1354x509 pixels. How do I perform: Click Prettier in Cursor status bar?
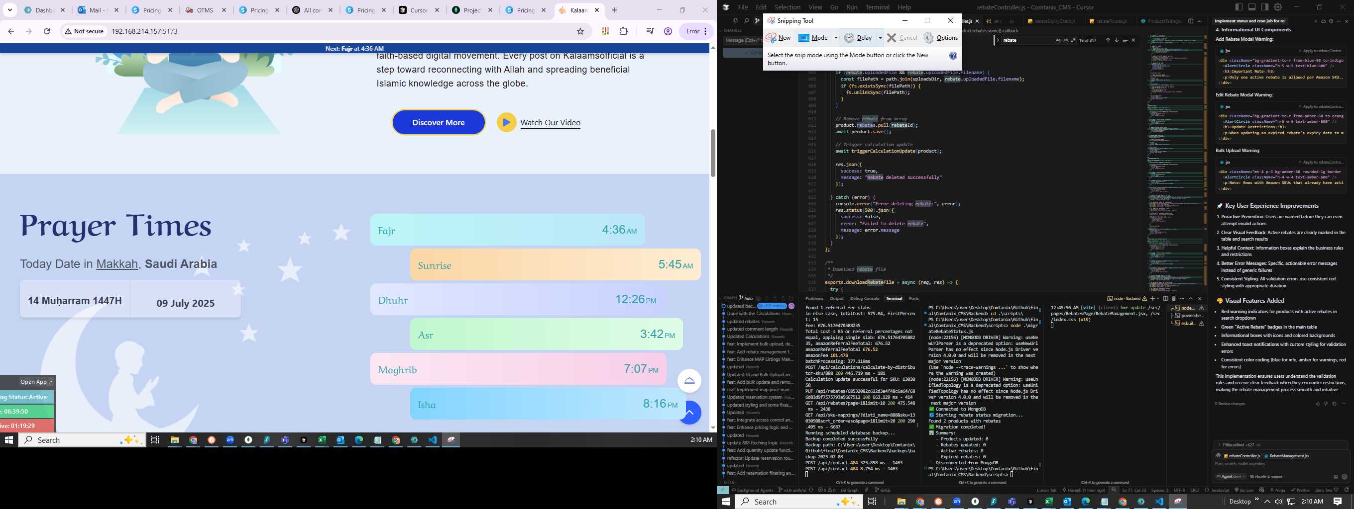pos(1300,490)
